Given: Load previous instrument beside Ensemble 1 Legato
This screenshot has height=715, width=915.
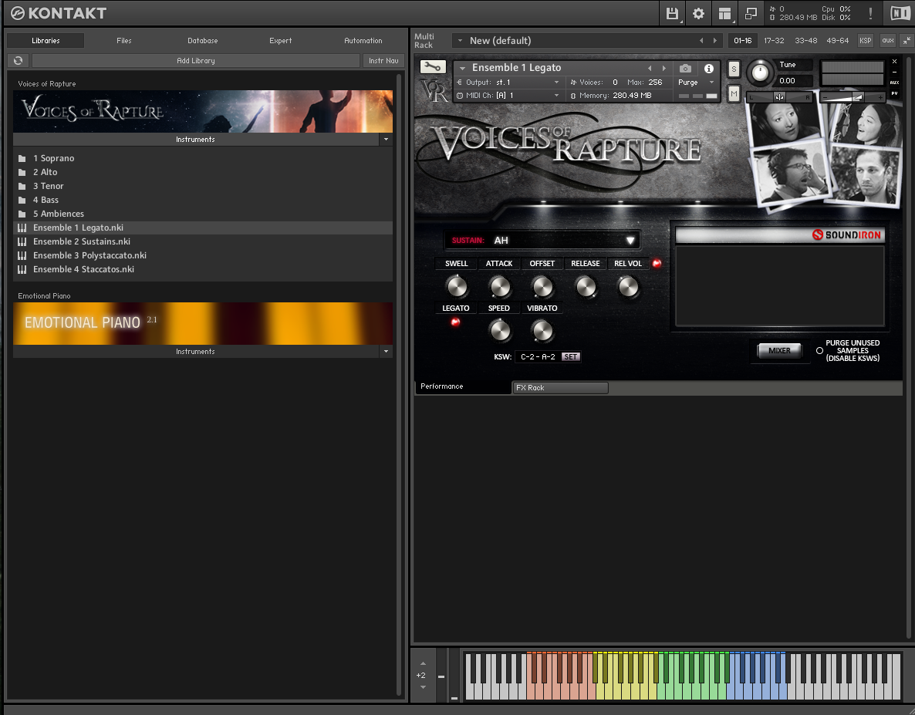Looking at the screenshot, I should coord(650,68).
